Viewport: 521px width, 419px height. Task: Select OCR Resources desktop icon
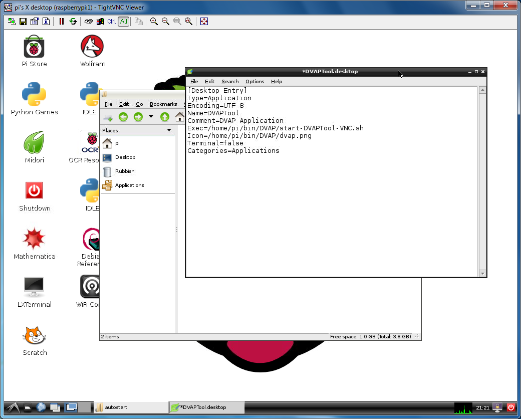[x=84, y=147]
